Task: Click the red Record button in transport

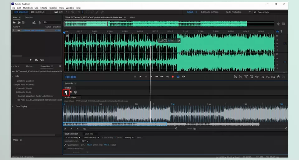Action: pyautogui.click(x=173, y=77)
